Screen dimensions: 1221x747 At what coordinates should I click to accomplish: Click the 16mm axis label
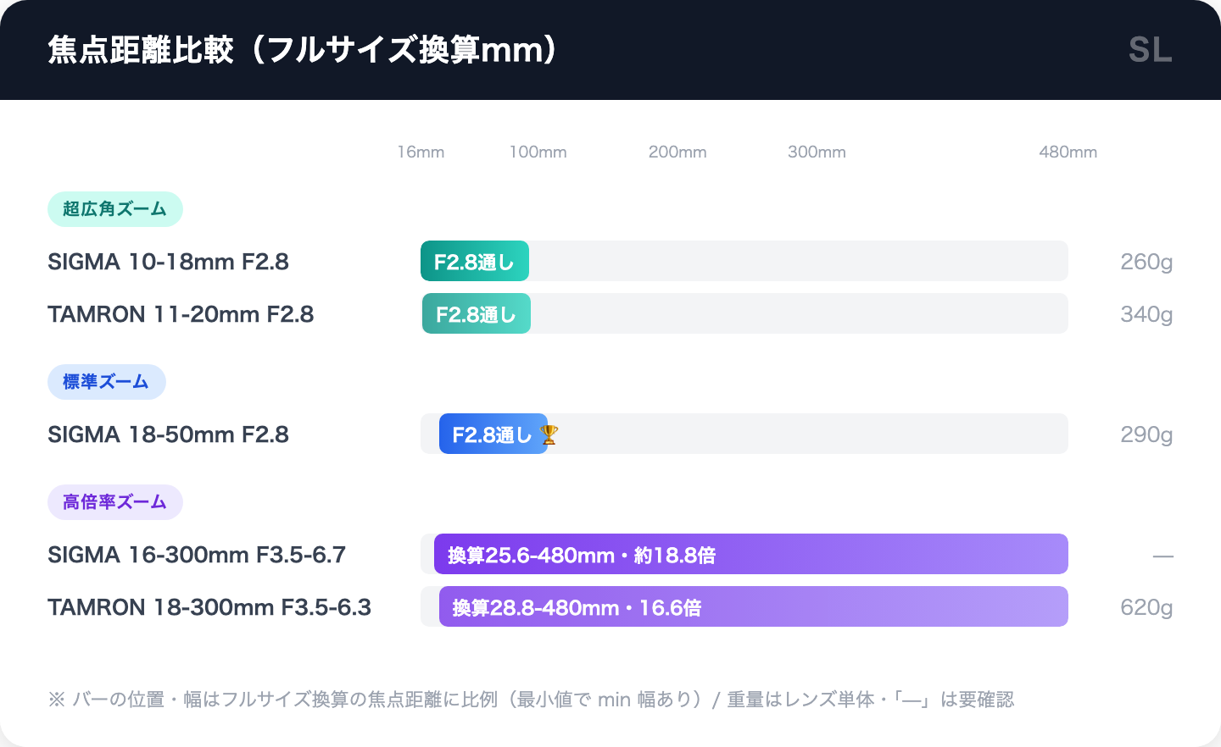click(421, 152)
